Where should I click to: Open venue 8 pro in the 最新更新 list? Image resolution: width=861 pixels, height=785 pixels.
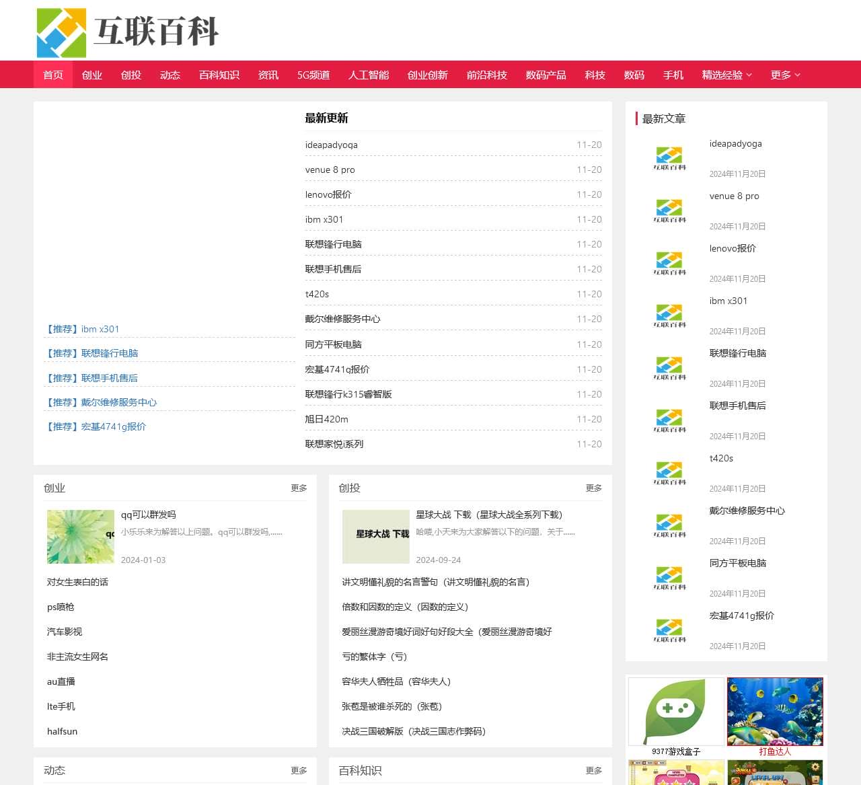pos(330,170)
